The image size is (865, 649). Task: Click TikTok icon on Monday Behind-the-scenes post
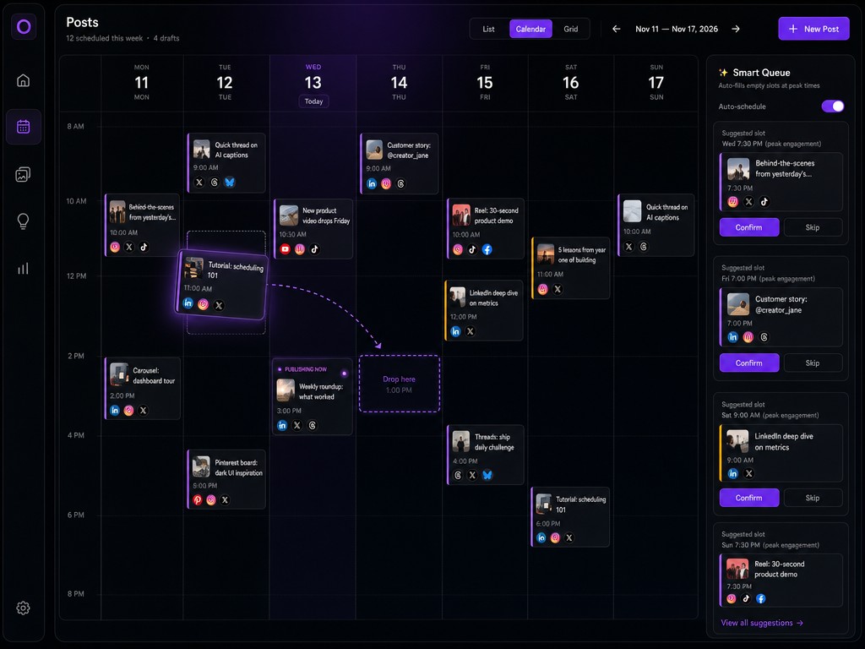[x=144, y=247]
